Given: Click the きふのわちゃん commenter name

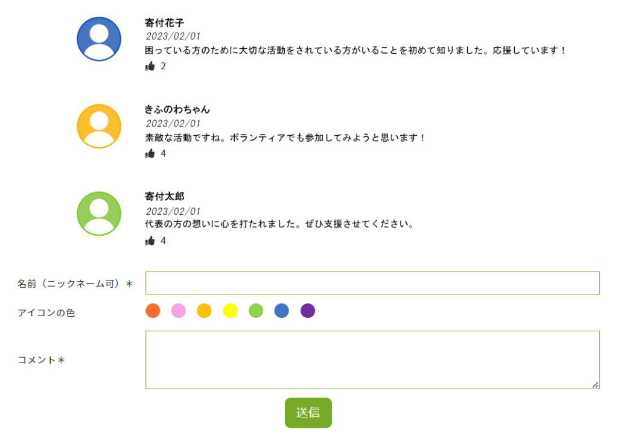Looking at the screenshot, I should tap(177, 110).
